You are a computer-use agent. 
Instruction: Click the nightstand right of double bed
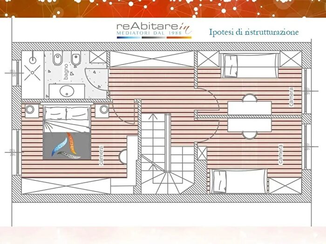pos(102,110)
